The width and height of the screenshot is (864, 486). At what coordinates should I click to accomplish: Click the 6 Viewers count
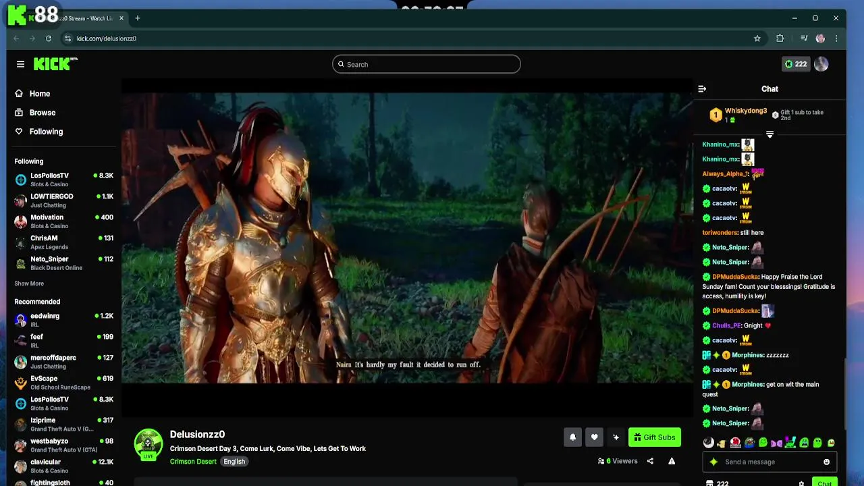coord(618,461)
